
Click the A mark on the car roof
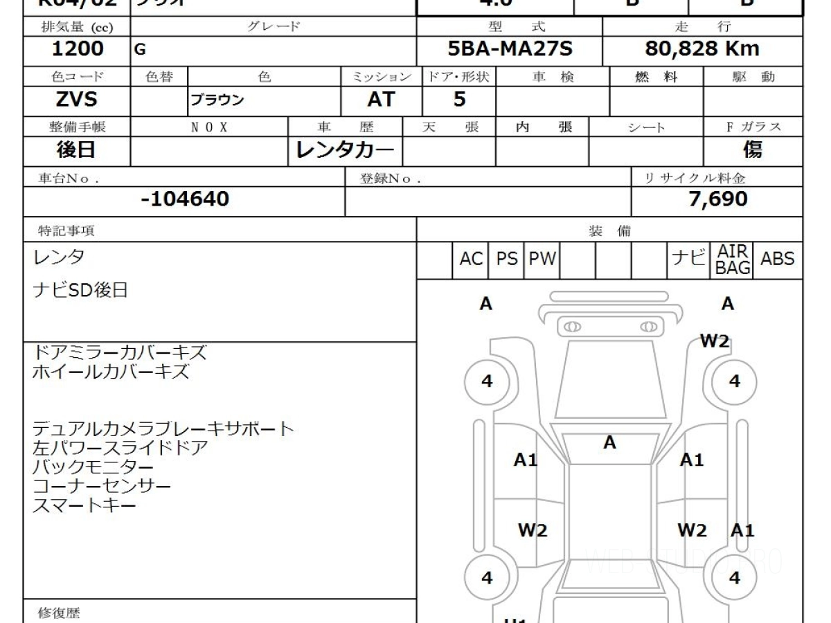click(609, 442)
